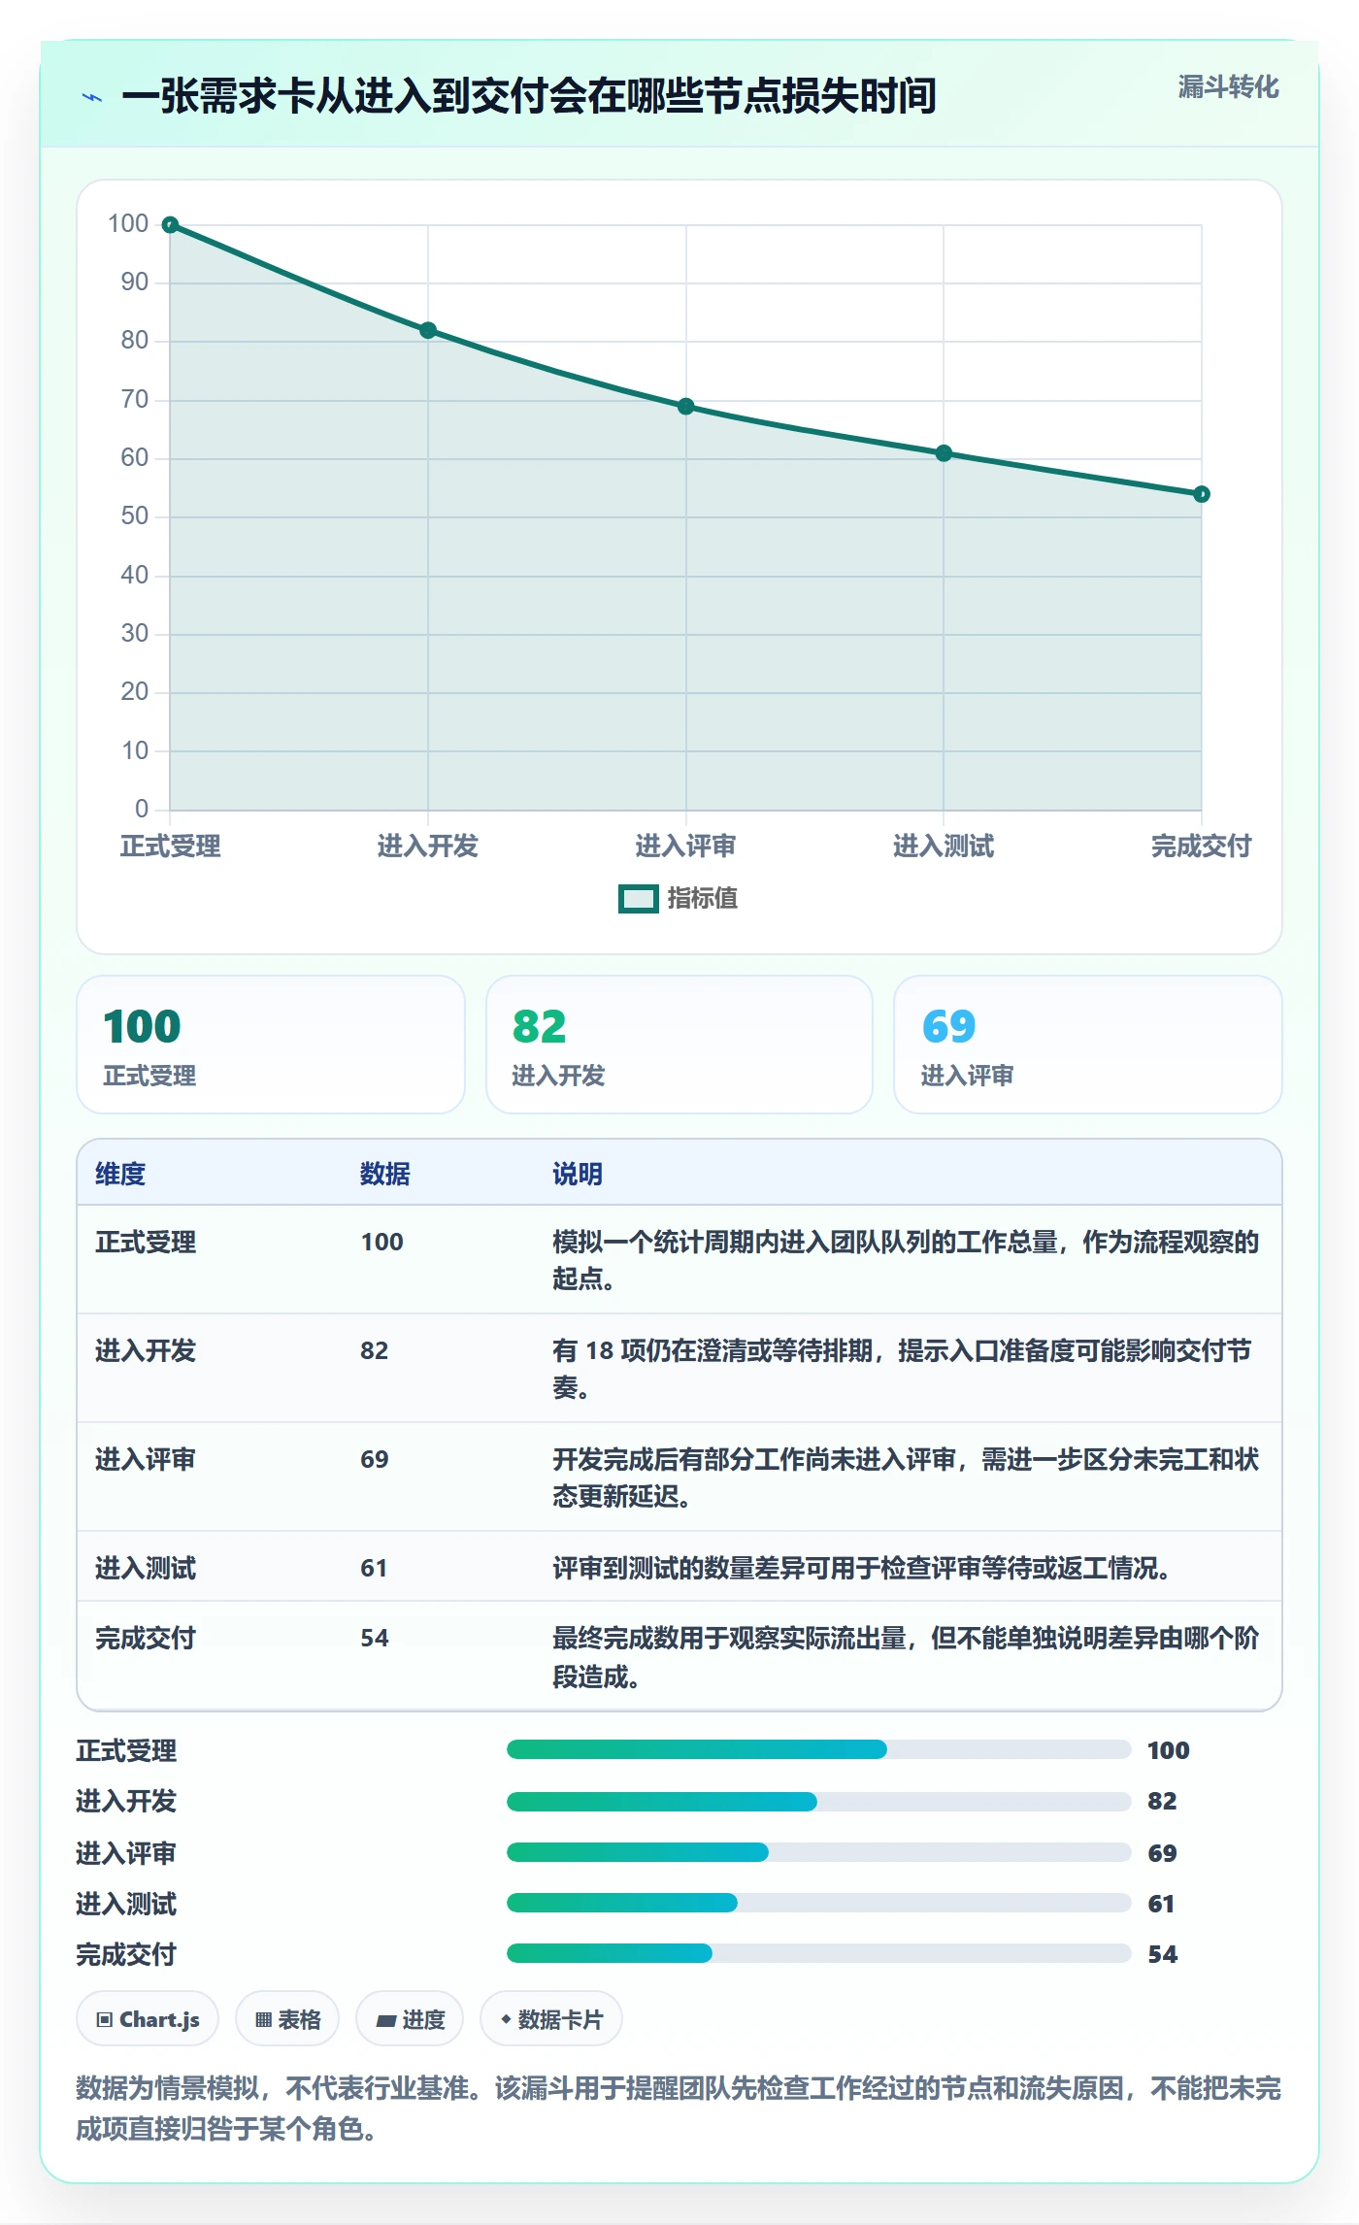Viewport: 1359px width, 2225px height.
Task: Click the 表格 tag chip
Action: coord(287,2020)
